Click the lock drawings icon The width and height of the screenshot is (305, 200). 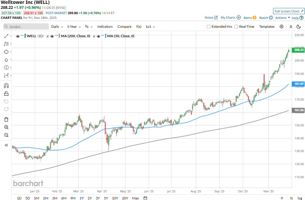6,94
